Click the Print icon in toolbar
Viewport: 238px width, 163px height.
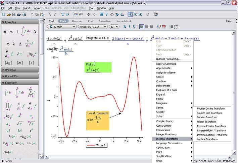19,14
